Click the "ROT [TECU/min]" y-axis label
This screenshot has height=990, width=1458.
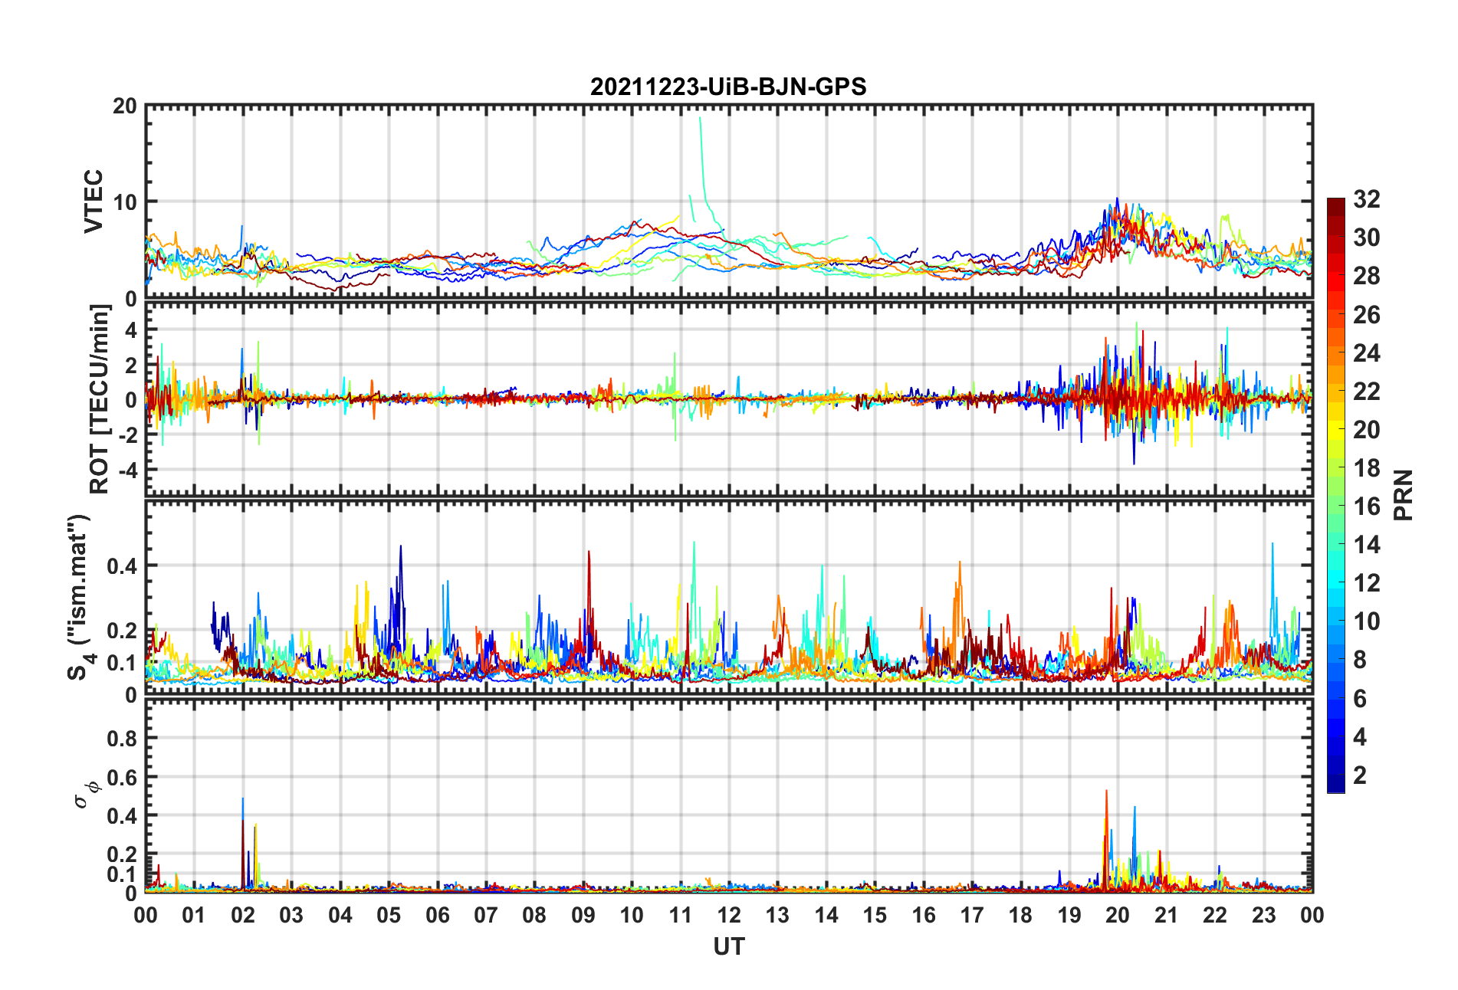coord(100,399)
